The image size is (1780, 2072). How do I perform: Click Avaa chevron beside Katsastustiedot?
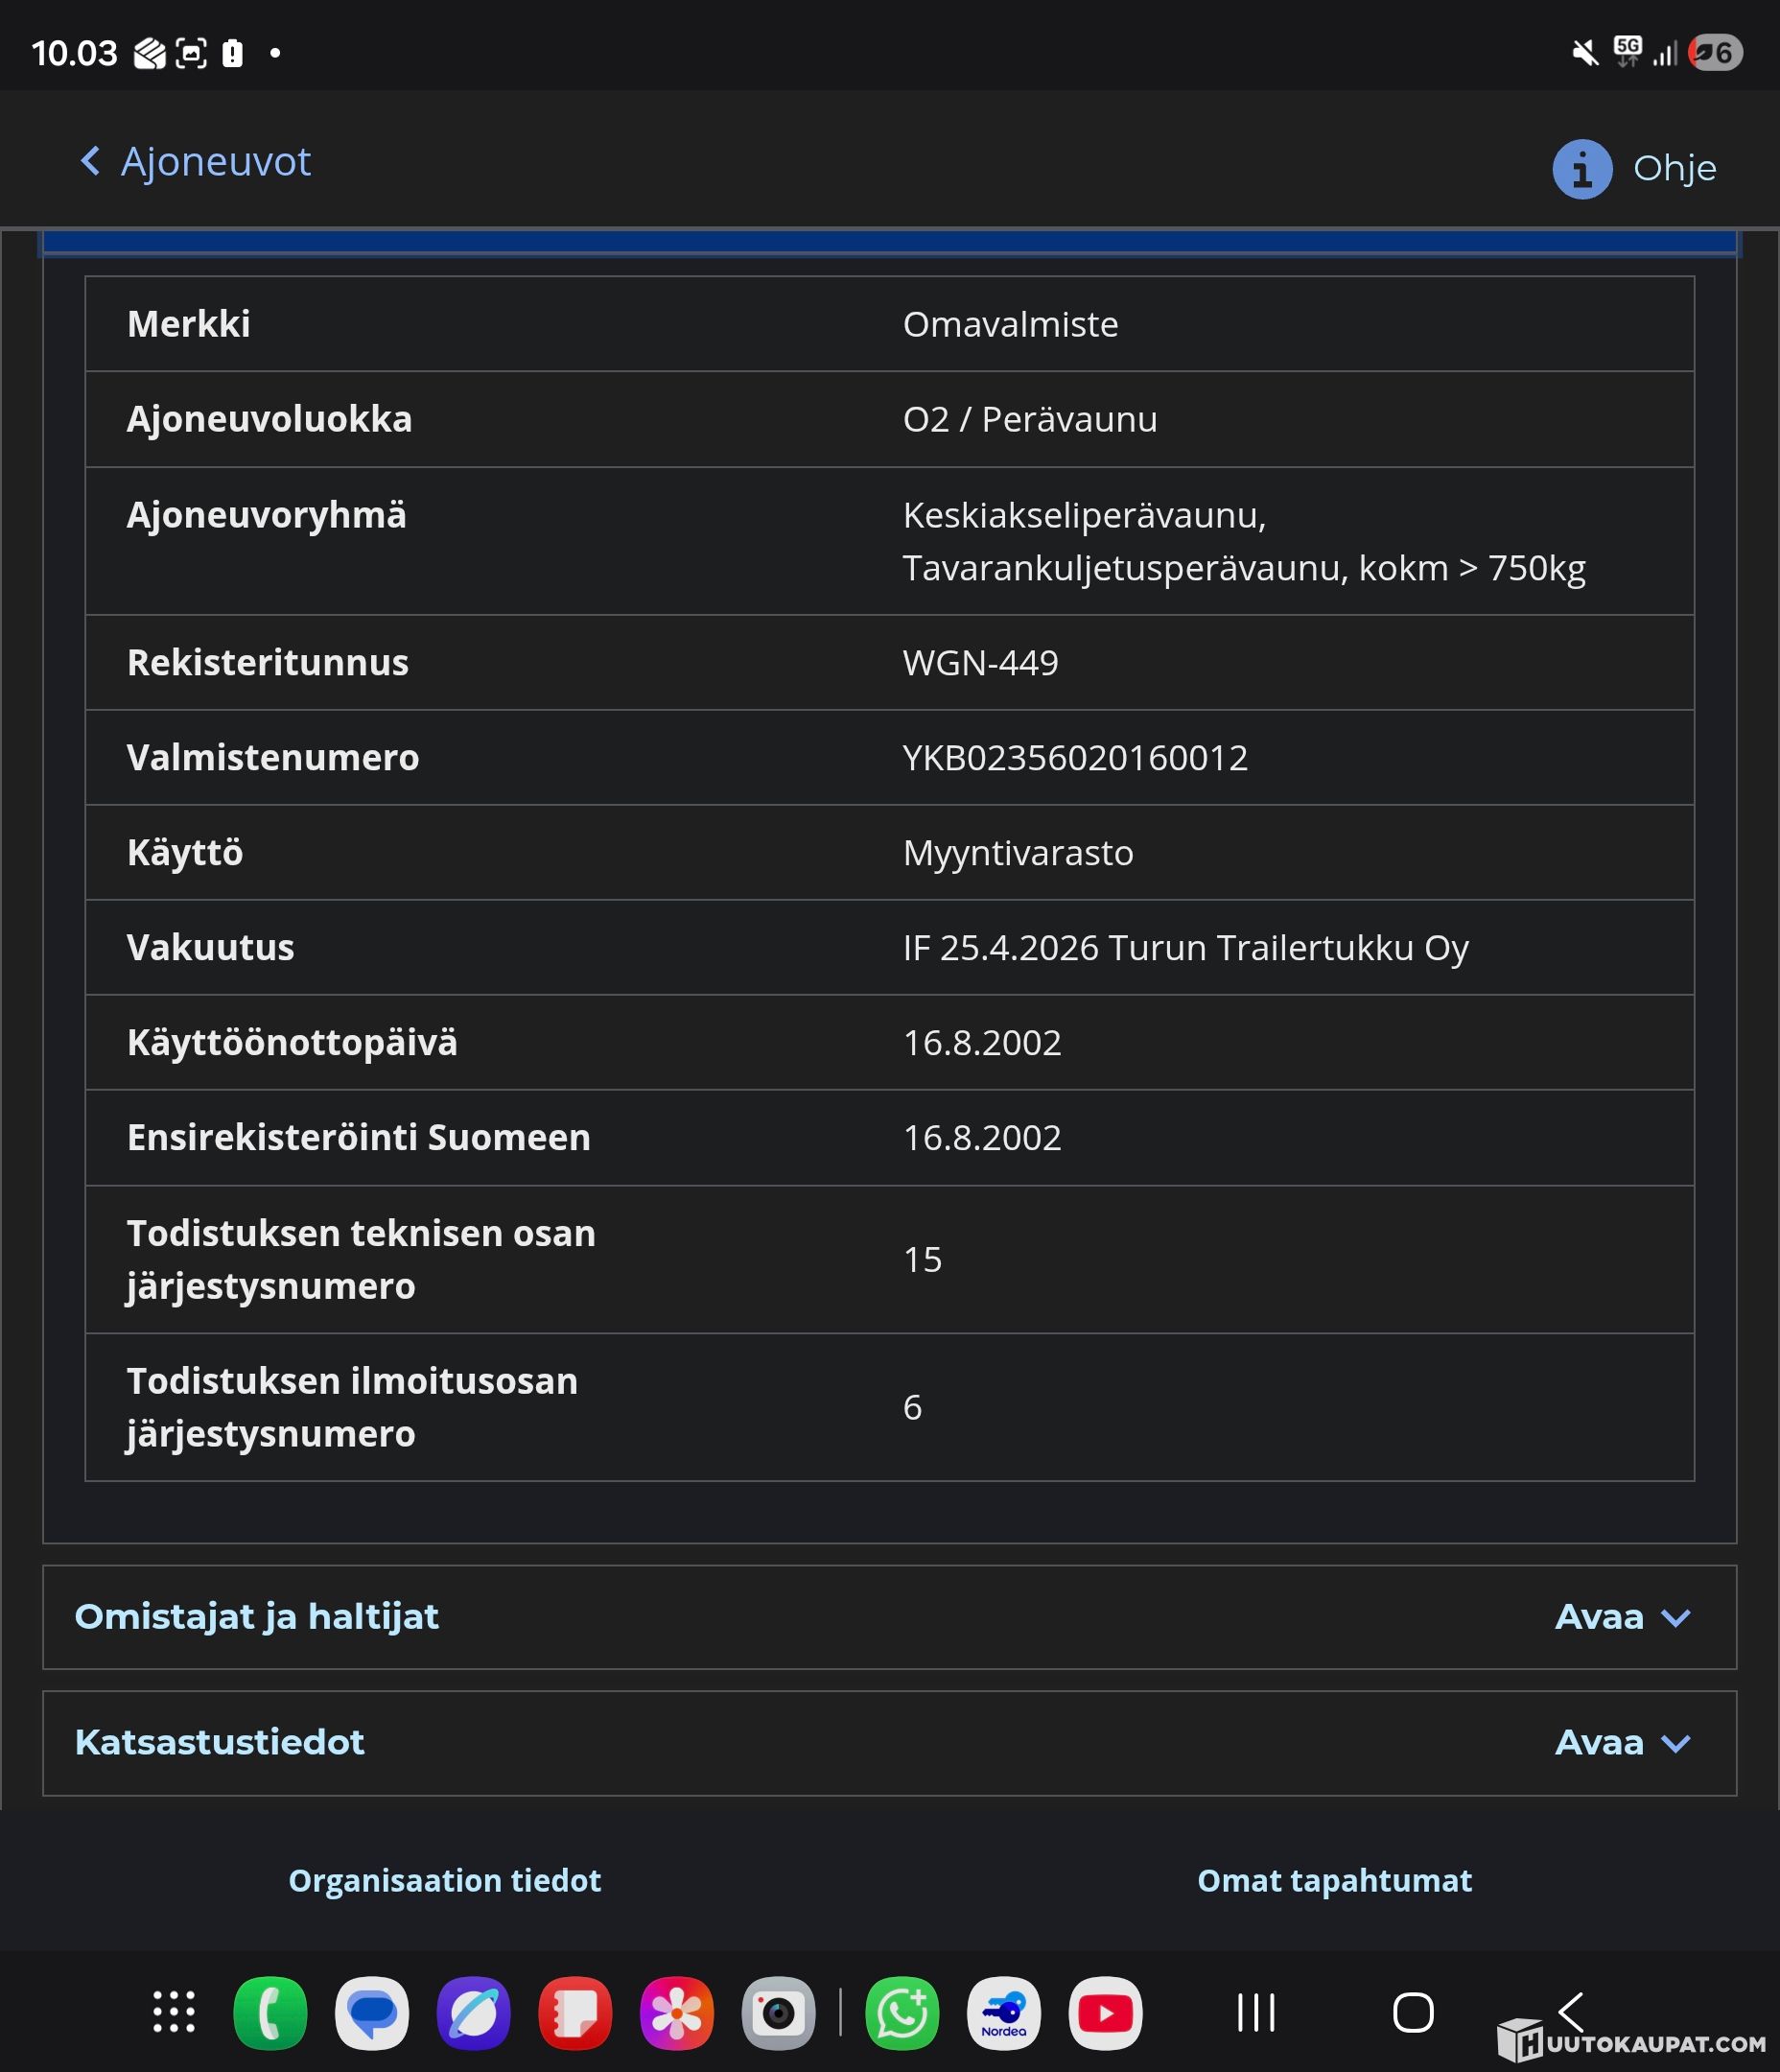tap(1675, 1743)
